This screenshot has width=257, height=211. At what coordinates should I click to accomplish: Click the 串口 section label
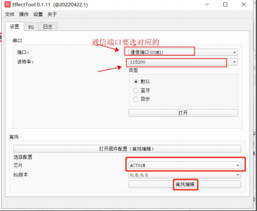(17, 41)
